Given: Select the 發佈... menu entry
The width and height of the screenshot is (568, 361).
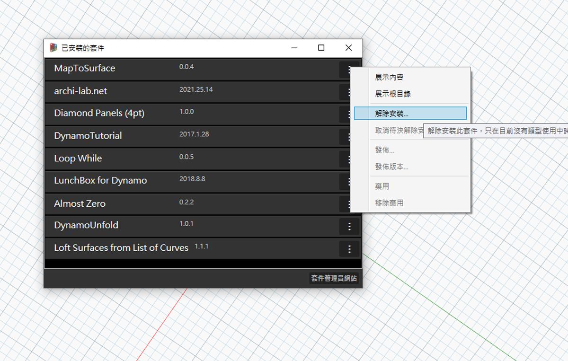Looking at the screenshot, I should tap(410, 150).
